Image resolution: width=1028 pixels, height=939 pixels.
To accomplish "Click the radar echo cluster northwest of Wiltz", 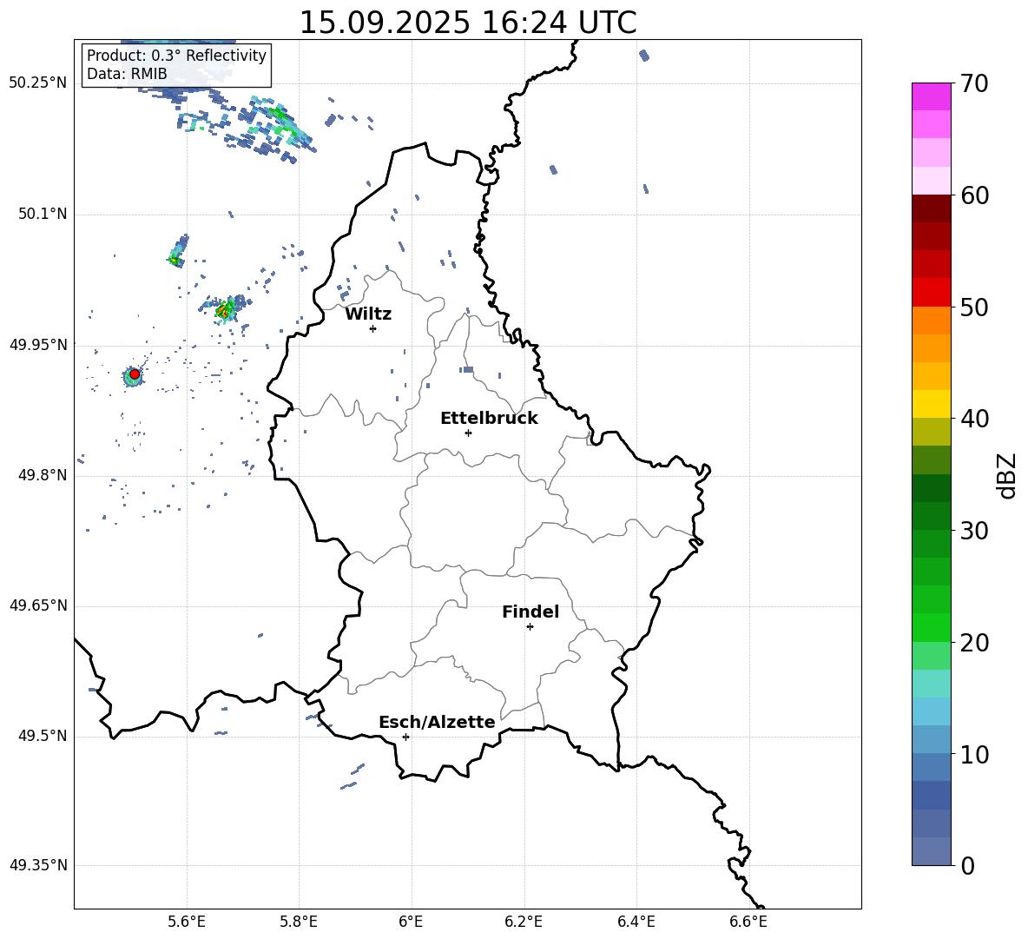I will [x=227, y=308].
